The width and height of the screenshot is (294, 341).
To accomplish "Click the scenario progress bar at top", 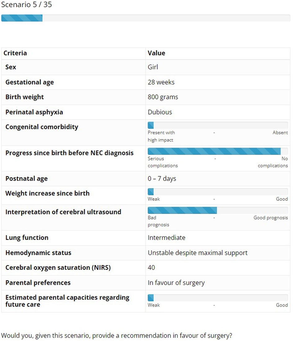I will 145,18.
